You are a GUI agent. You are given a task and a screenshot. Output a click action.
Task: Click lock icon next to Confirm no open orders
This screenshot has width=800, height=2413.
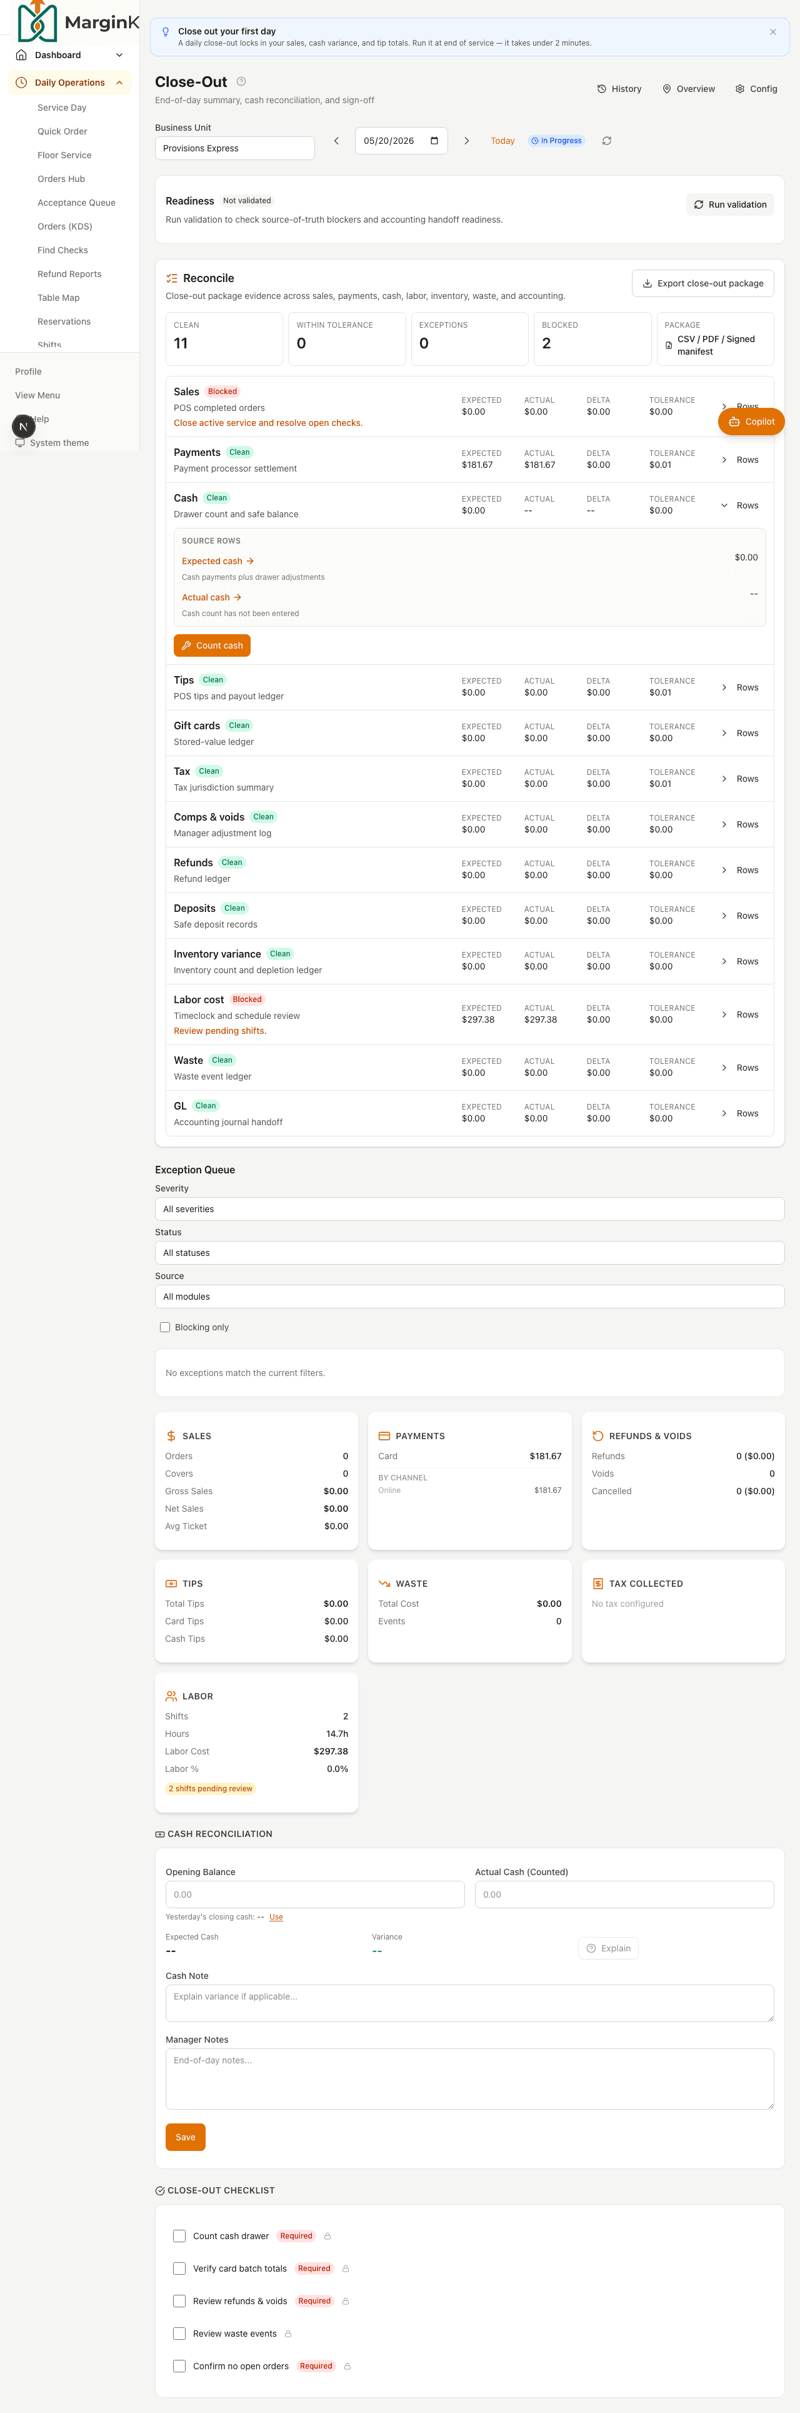tap(347, 2366)
